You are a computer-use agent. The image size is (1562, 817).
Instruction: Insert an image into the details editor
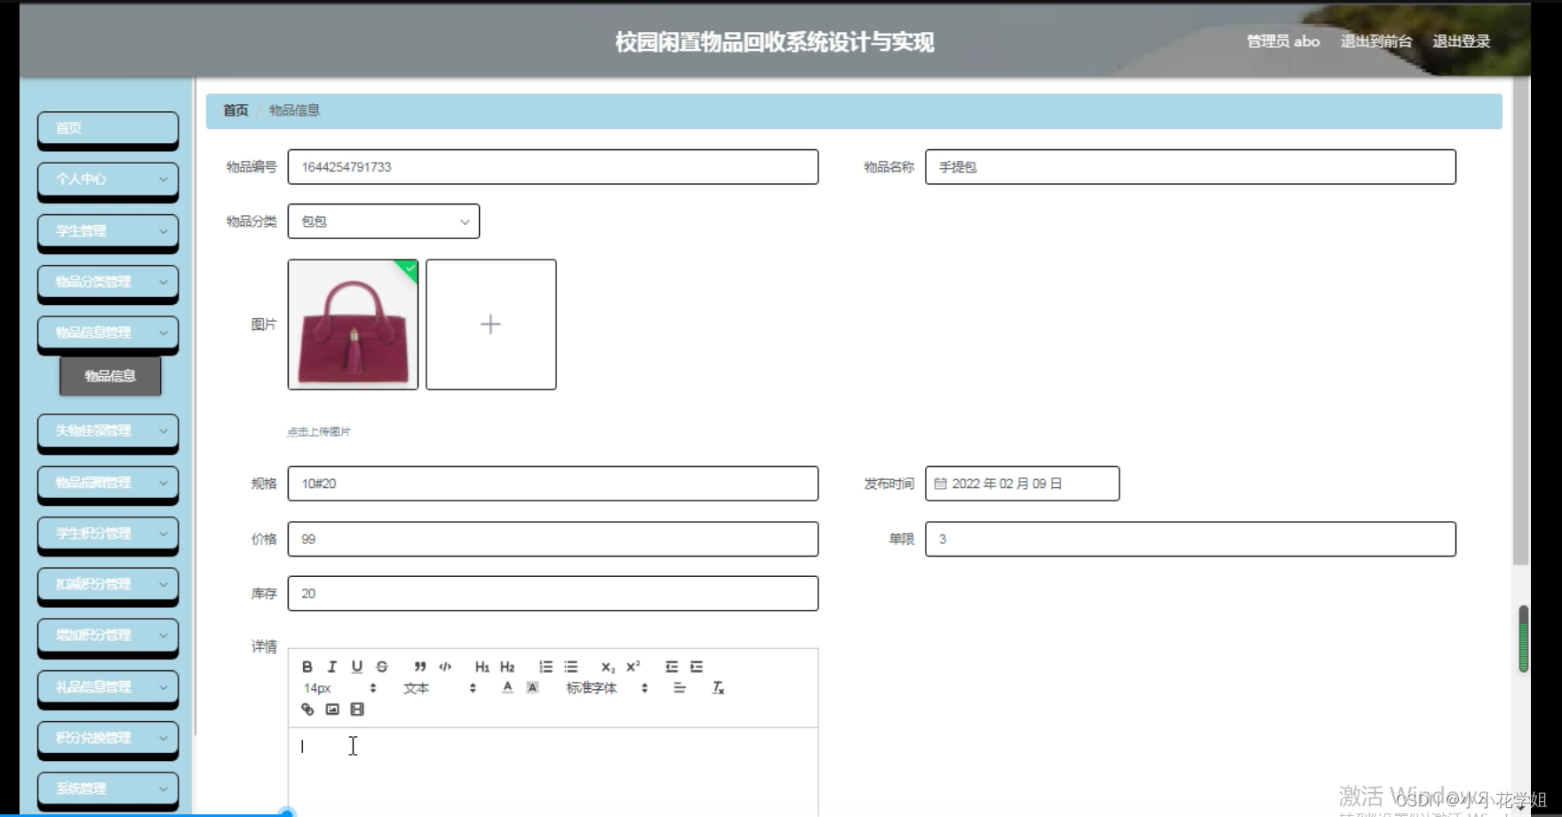click(332, 709)
